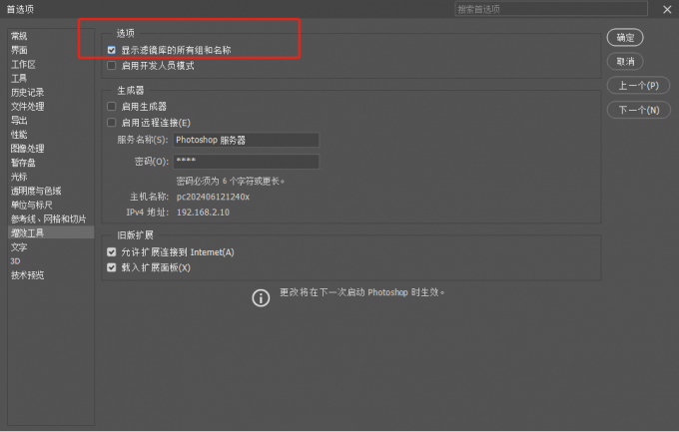Image resolution: width=679 pixels, height=432 pixels.
Task: Go to 历史记录 preferences
Action: (x=28, y=92)
